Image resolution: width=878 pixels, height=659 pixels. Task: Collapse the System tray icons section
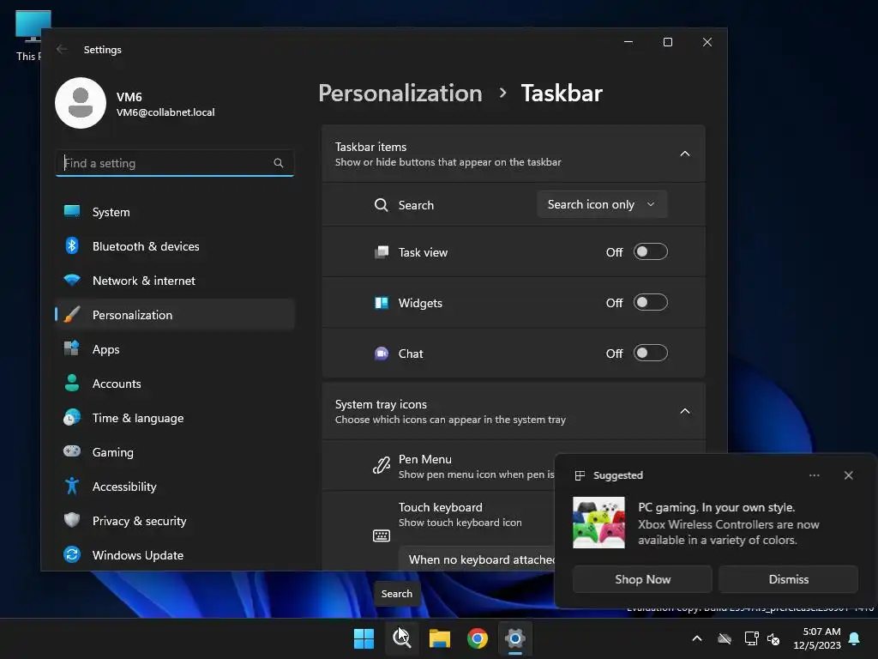685,411
